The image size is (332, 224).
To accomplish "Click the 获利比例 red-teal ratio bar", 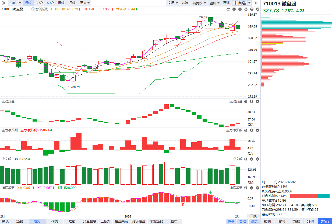I will [x=309, y=196].
